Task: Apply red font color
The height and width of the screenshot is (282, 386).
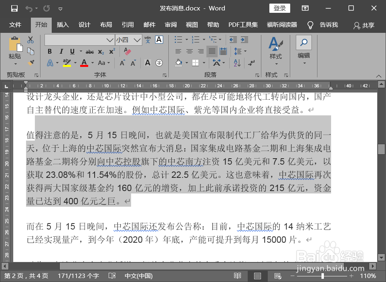Action: point(84,63)
